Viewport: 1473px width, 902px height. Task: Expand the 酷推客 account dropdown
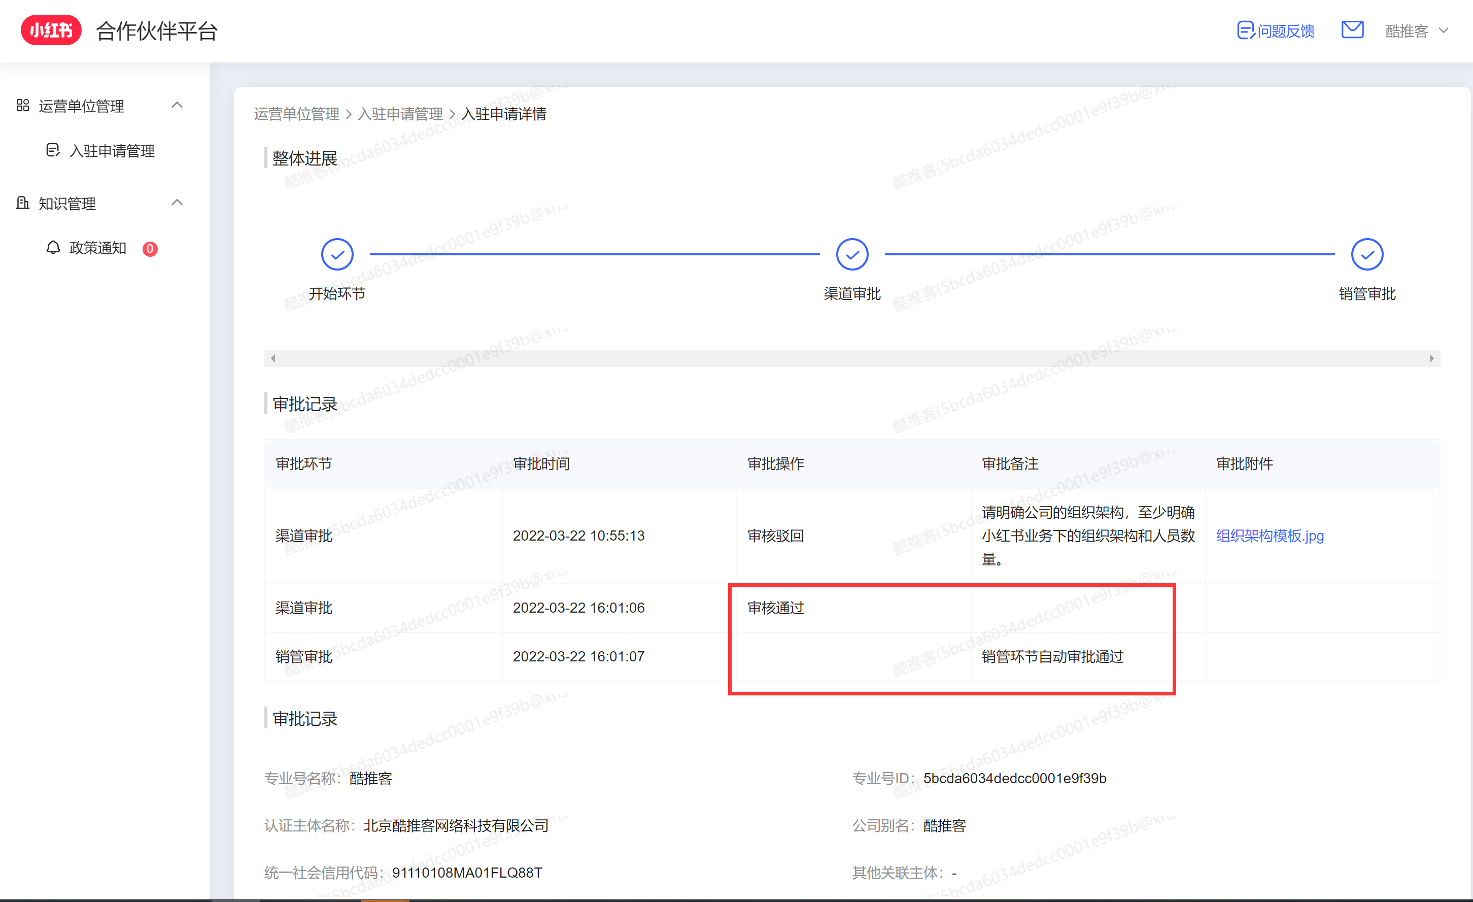tap(1417, 30)
